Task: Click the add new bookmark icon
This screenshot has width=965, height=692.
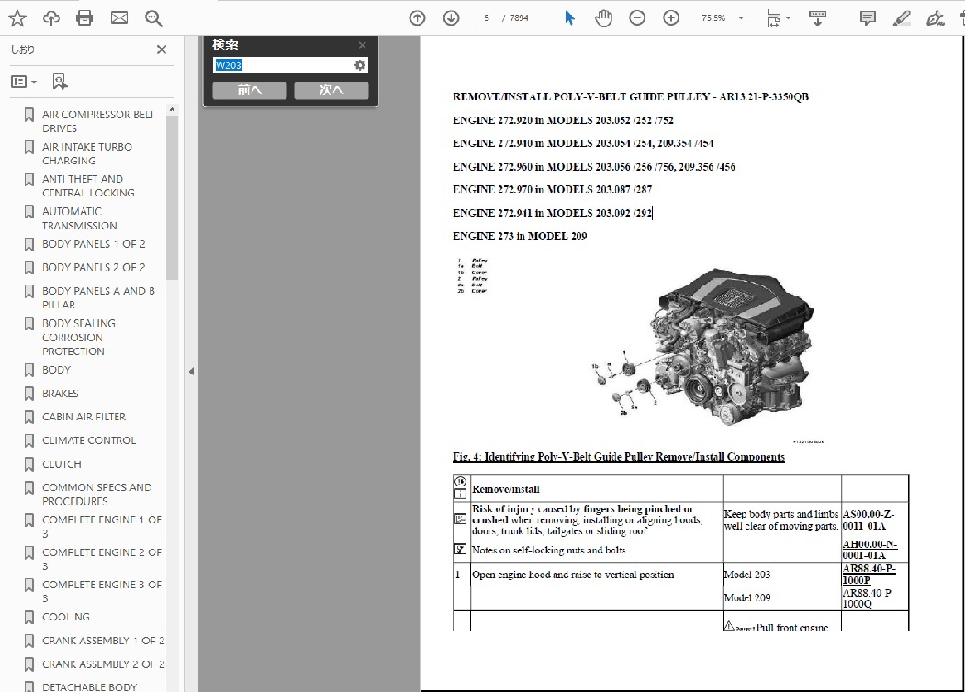Action: click(x=60, y=81)
